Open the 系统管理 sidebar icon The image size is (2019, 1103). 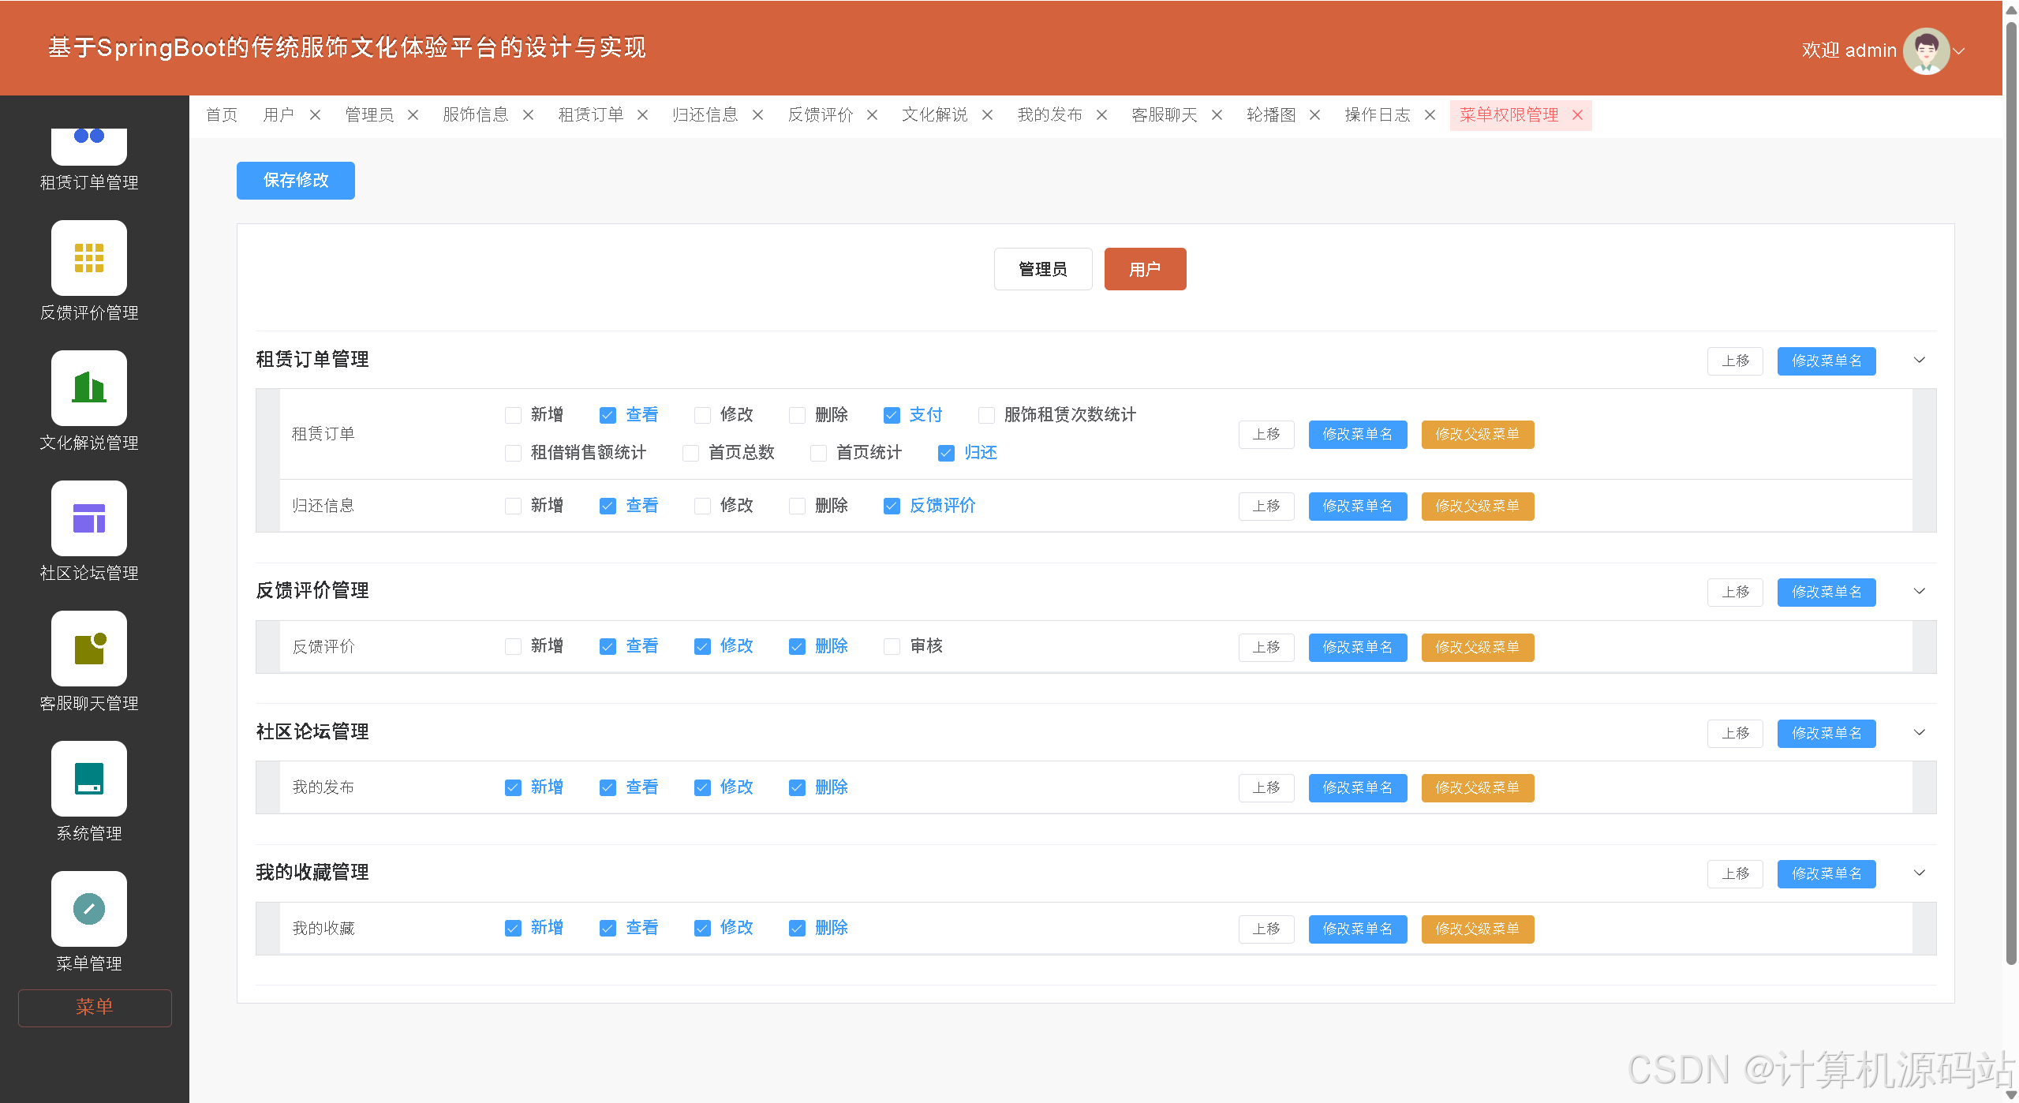89,779
